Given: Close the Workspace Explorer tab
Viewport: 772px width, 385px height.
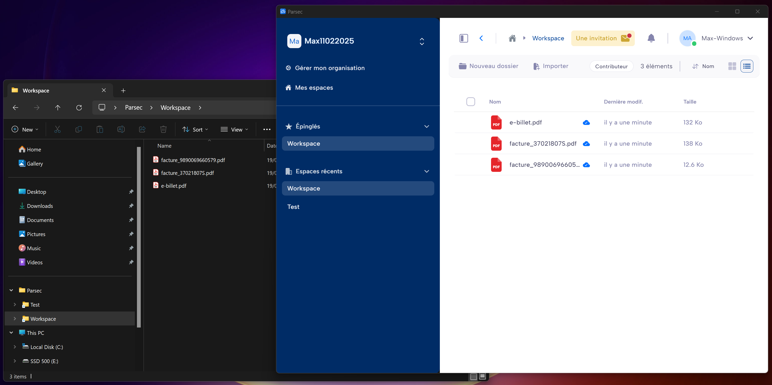Looking at the screenshot, I should [104, 90].
